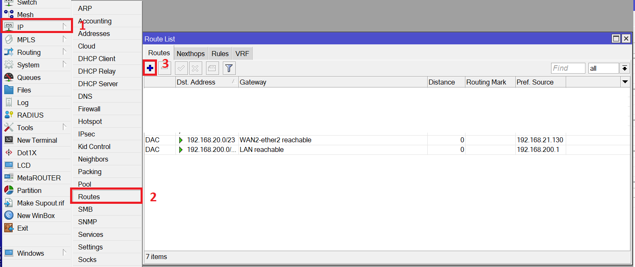Open the 'all' filter dropdown arrow
Screen dimensions: 635x267
pos(625,68)
